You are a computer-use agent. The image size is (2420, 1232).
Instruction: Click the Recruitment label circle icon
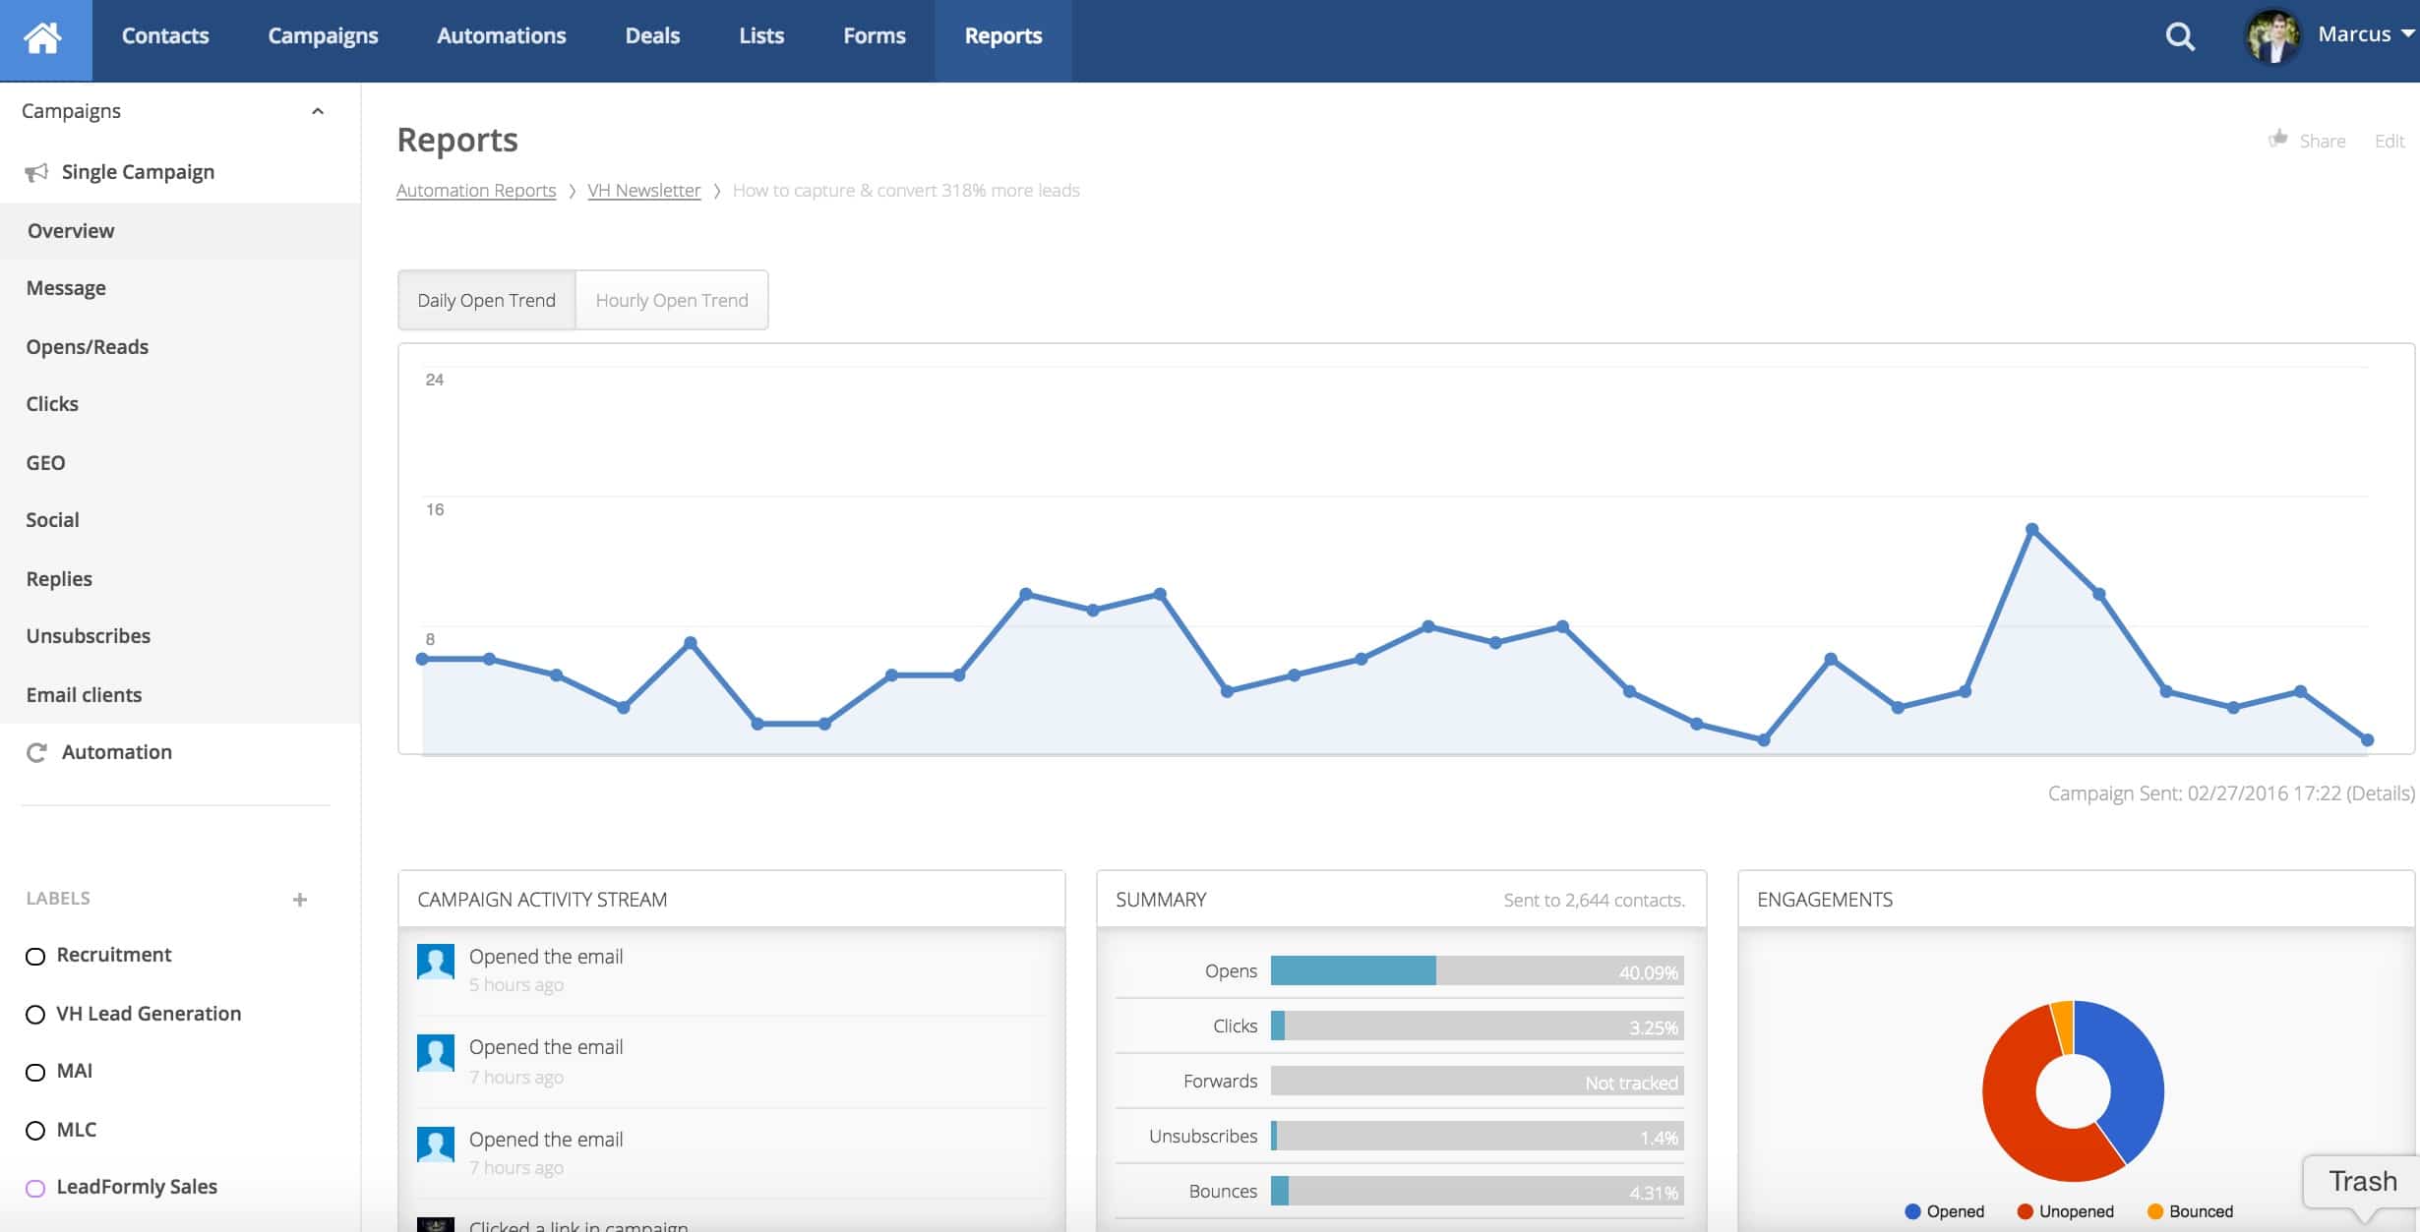33,954
